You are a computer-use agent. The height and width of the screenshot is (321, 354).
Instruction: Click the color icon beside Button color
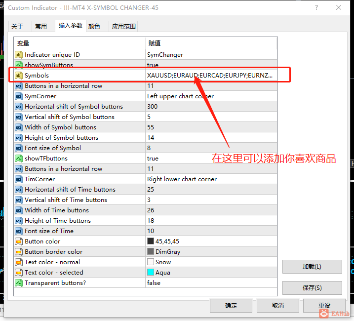point(19,241)
